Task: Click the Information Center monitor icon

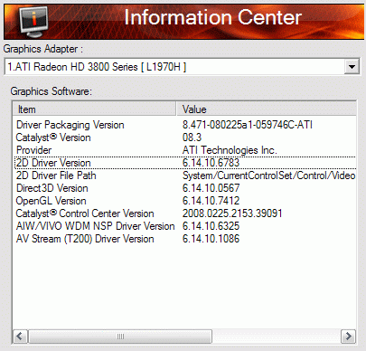Action: pos(33,22)
